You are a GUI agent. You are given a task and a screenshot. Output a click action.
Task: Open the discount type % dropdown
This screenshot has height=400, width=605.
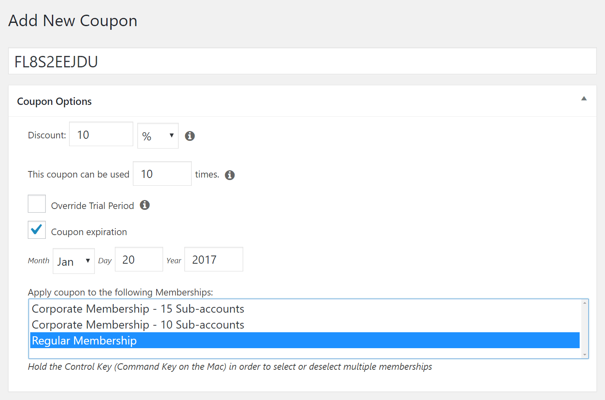click(x=158, y=136)
